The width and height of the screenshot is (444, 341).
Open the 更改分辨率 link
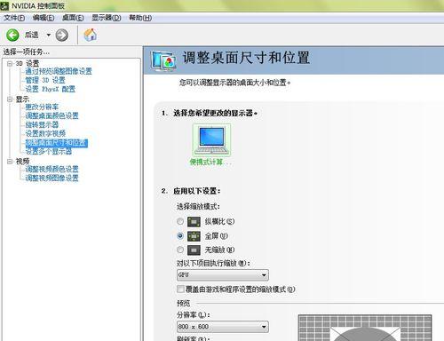coord(42,107)
